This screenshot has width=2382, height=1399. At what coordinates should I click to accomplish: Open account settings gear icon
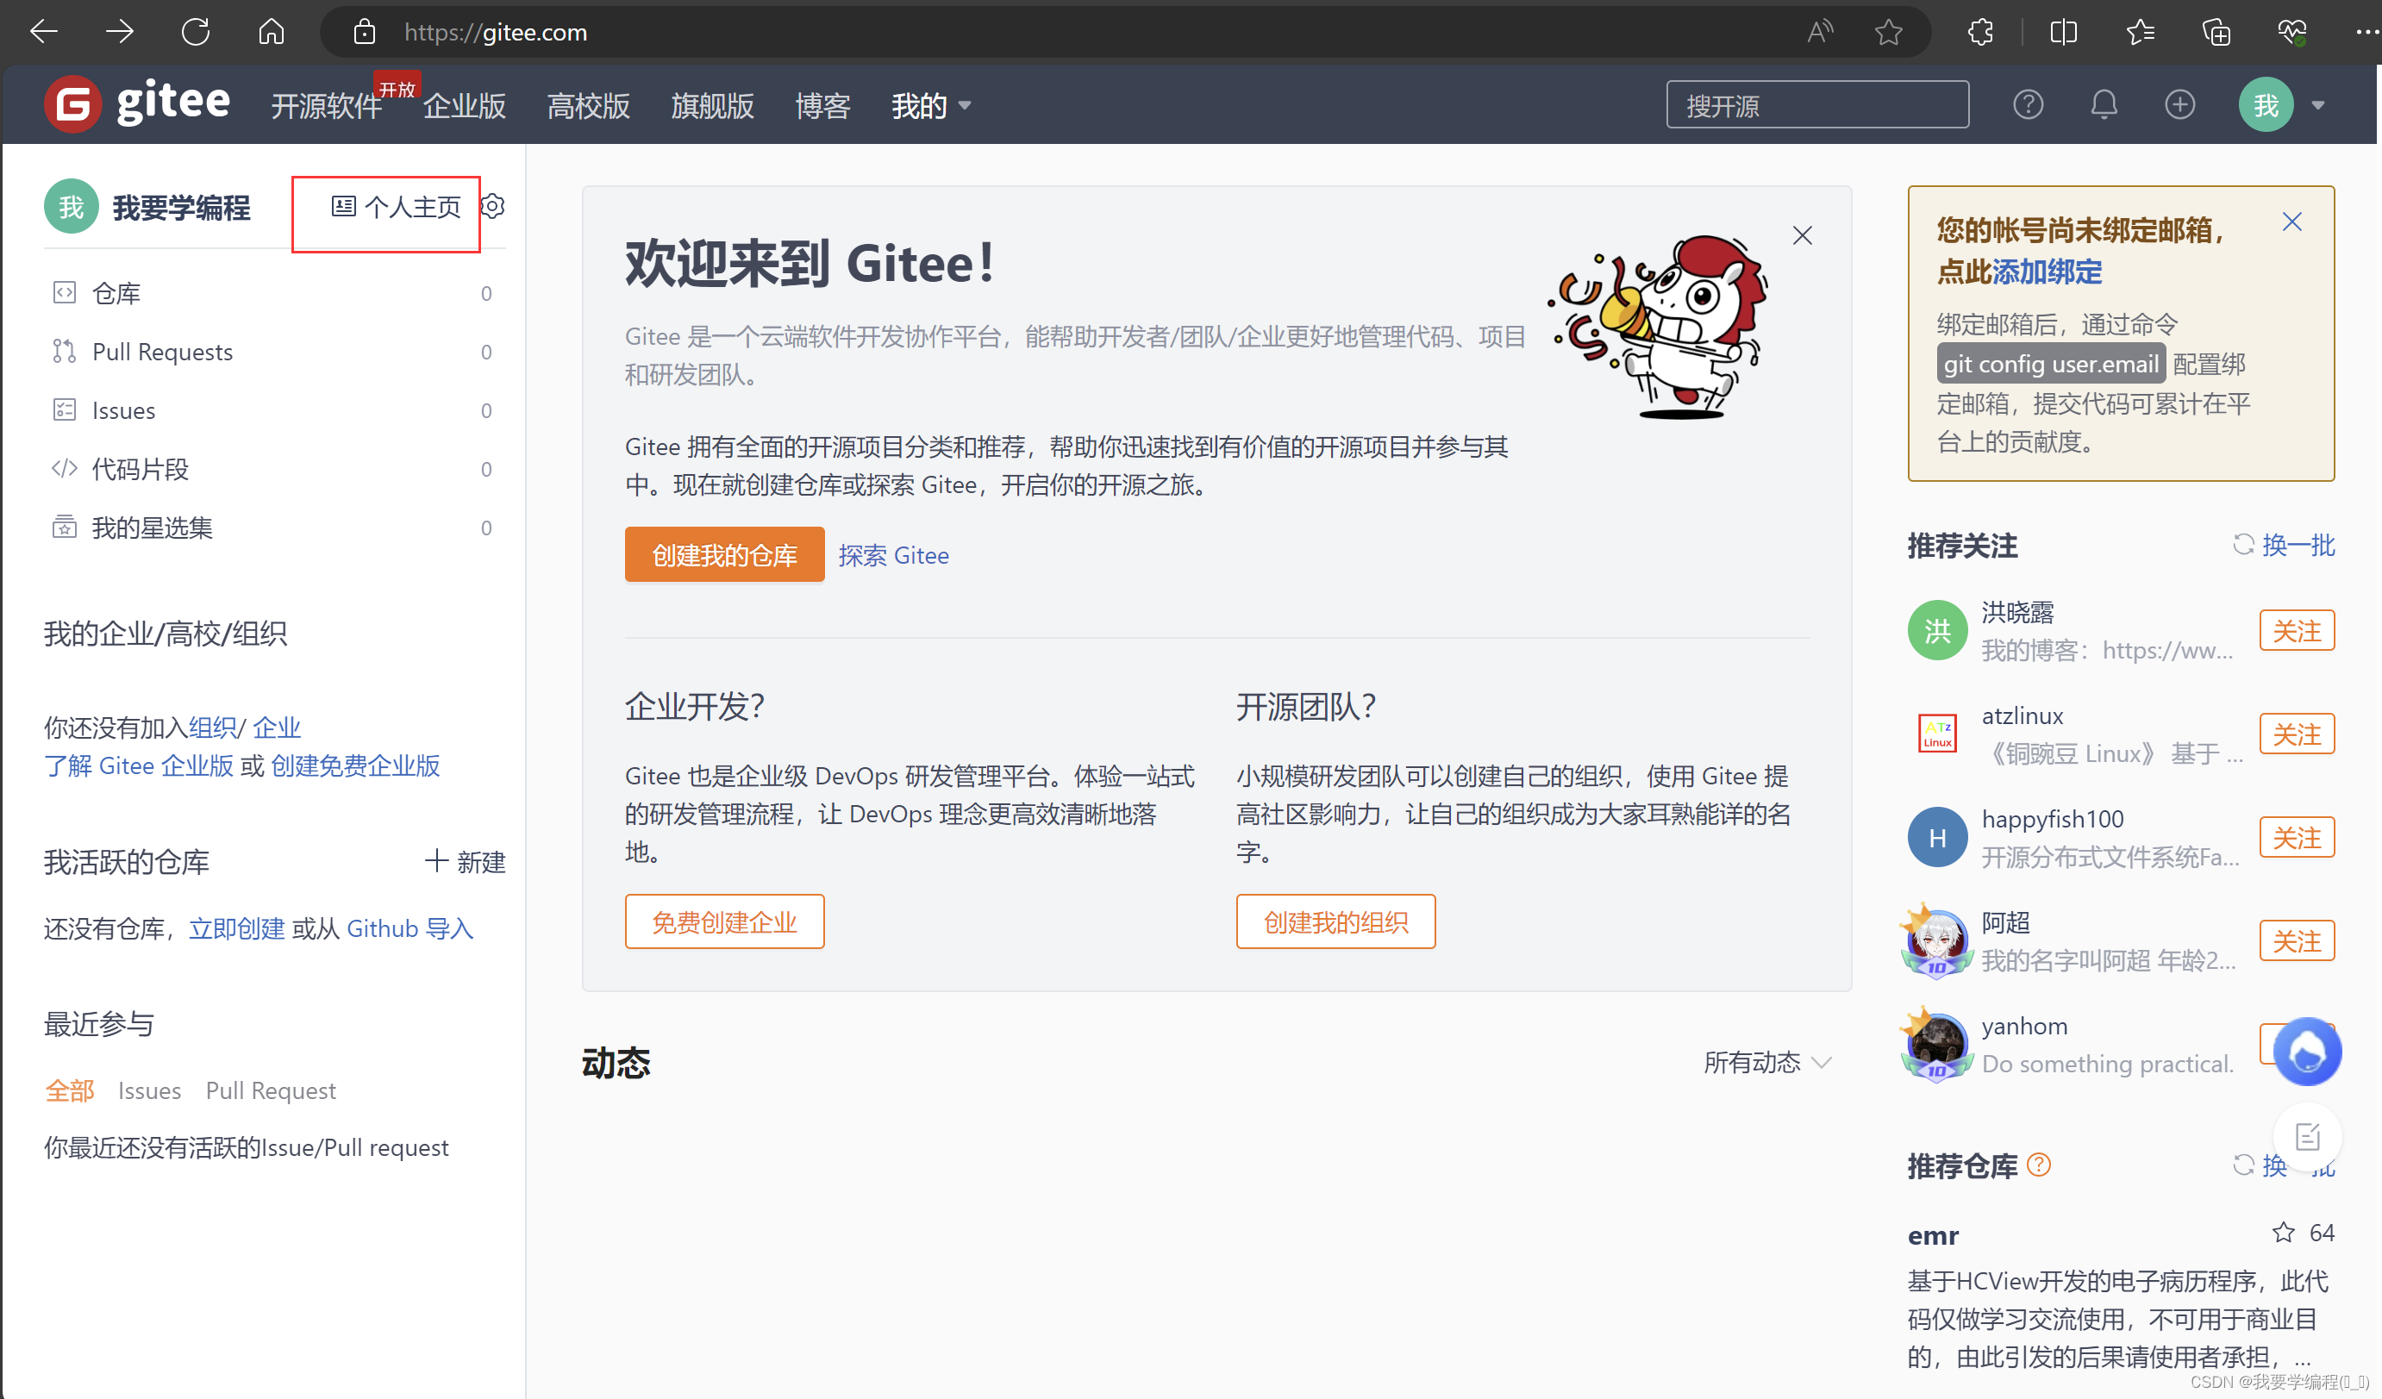493,206
